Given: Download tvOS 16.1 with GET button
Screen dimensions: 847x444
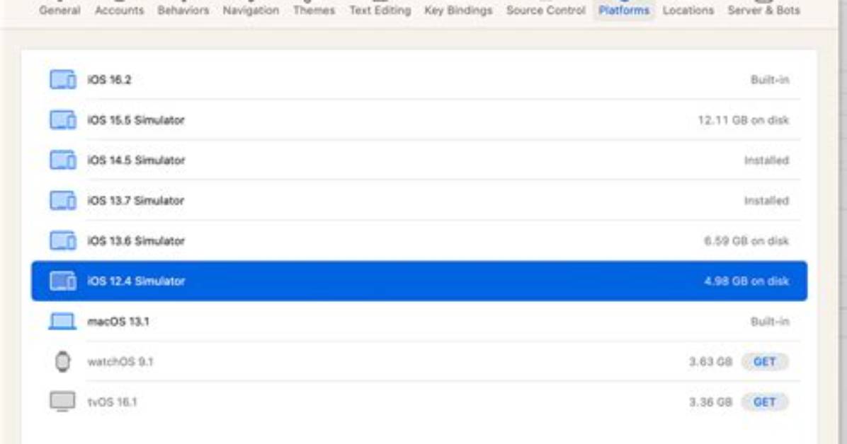Looking at the screenshot, I should click(764, 402).
